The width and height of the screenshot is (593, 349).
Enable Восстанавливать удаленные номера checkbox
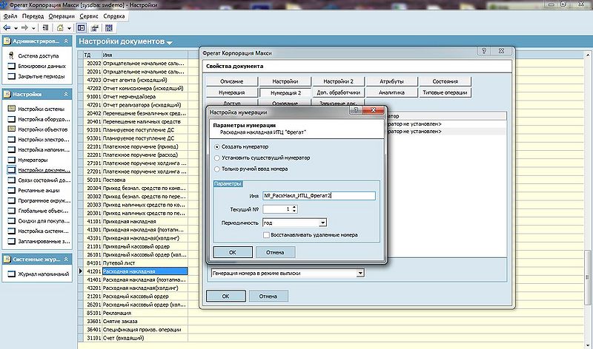click(267, 234)
